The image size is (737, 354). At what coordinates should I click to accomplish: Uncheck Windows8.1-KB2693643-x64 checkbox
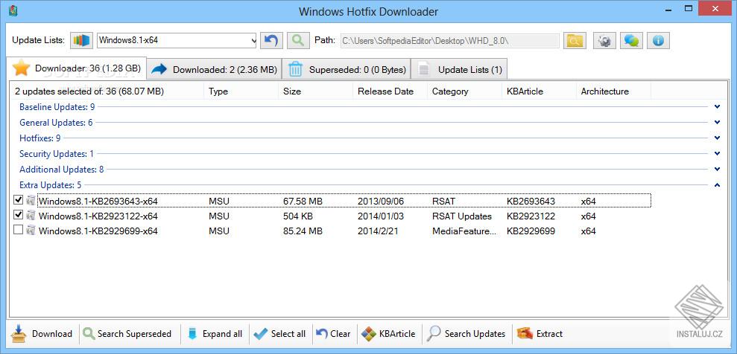[x=19, y=200]
